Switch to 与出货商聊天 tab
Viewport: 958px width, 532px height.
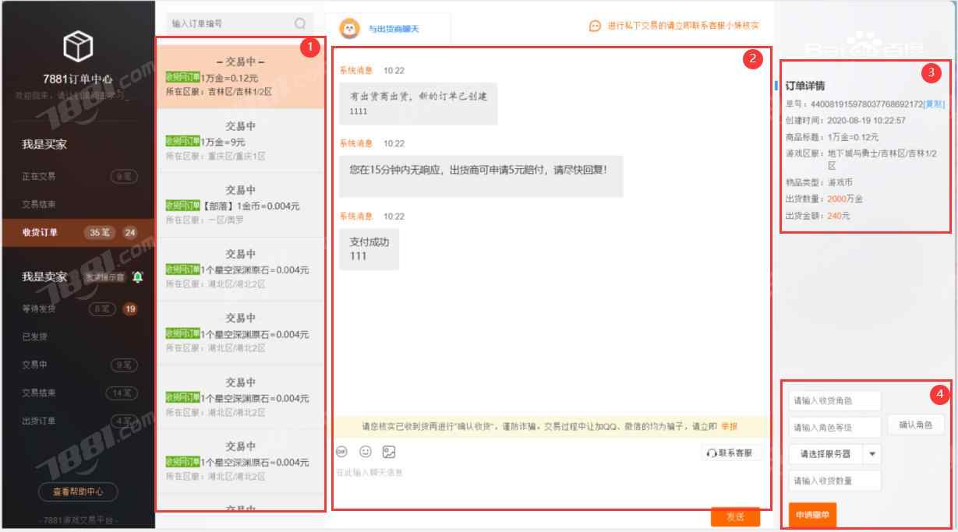click(394, 30)
